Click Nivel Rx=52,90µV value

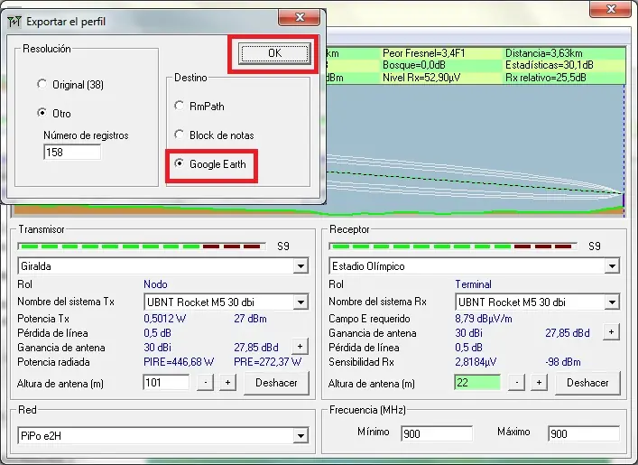(x=421, y=78)
